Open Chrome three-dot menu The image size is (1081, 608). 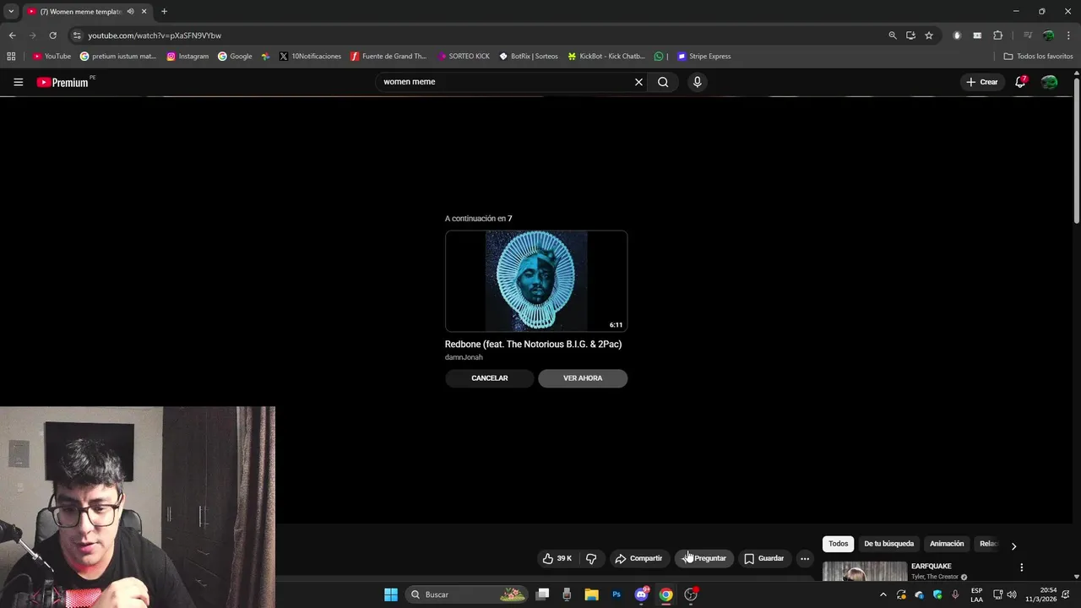pyautogui.click(x=1068, y=35)
